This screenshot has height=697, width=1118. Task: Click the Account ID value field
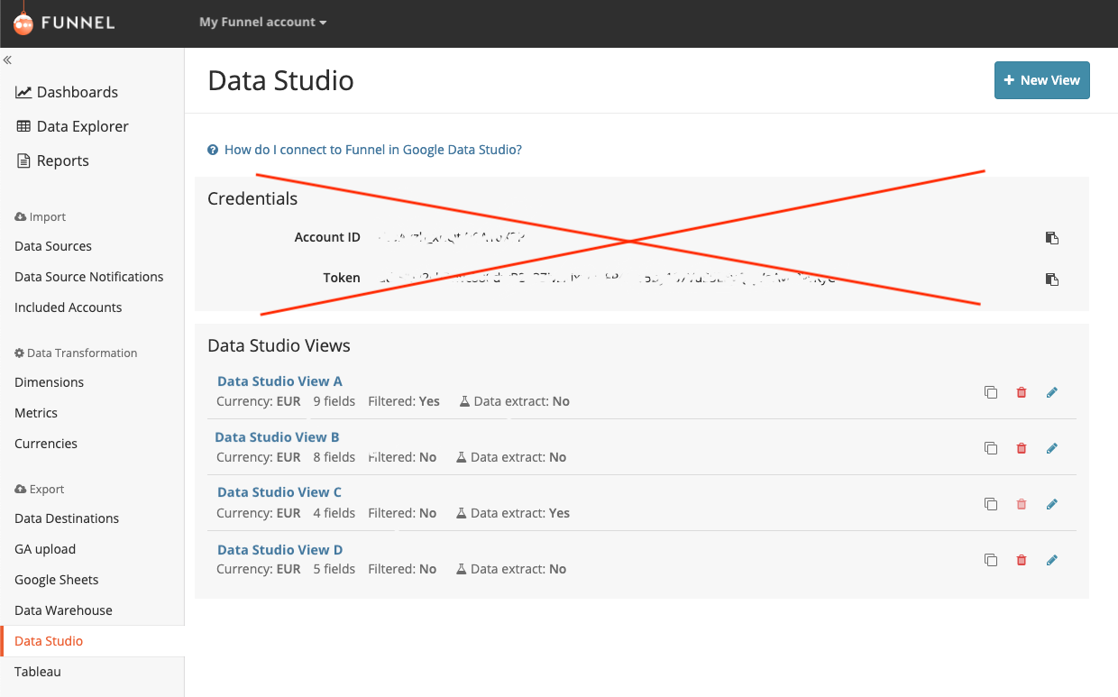tap(450, 238)
